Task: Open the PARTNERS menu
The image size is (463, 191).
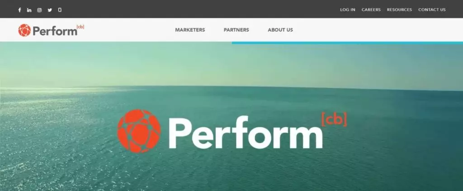Action: (x=236, y=30)
